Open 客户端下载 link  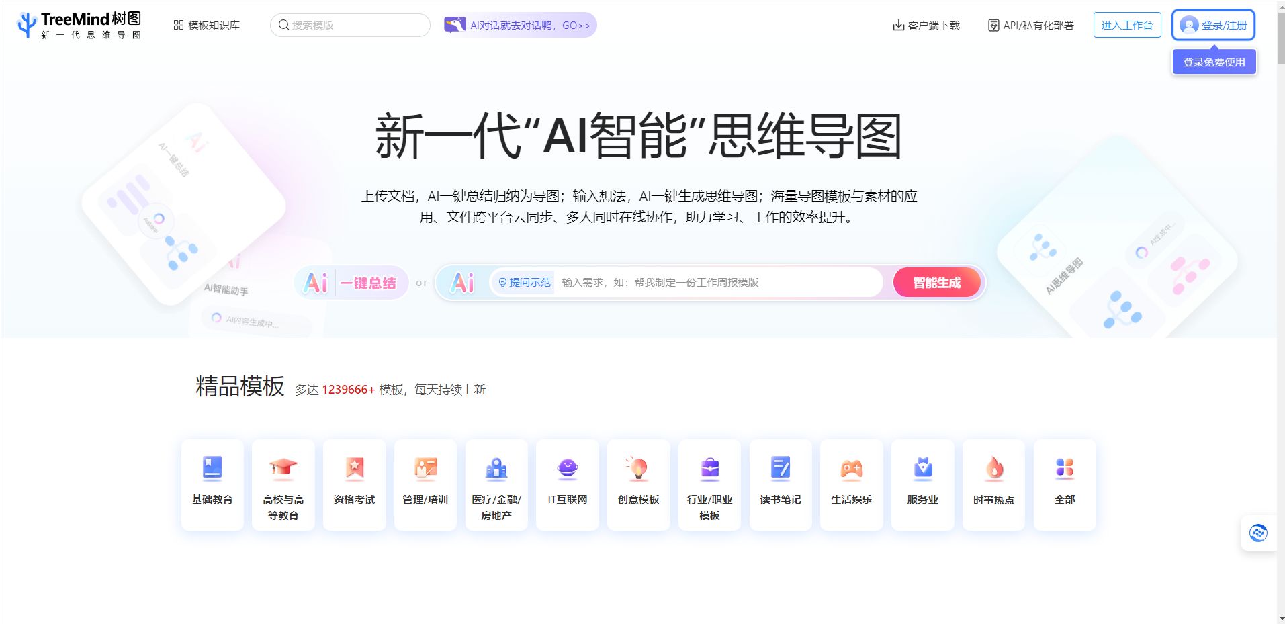pos(926,25)
